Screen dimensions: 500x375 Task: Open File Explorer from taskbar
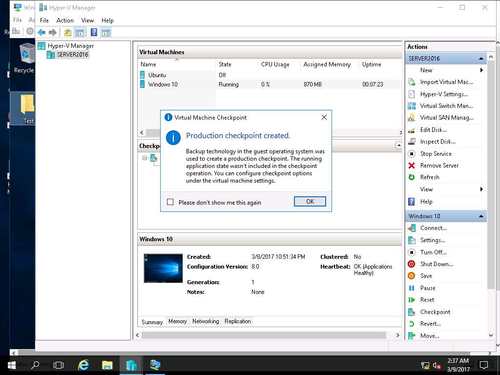107,365
